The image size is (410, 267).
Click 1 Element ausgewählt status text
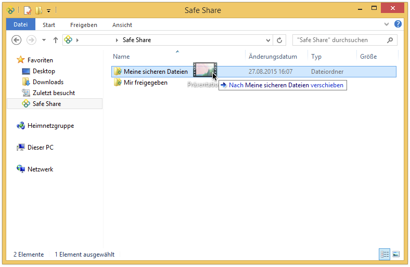pyautogui.click(x=84, y=255)
